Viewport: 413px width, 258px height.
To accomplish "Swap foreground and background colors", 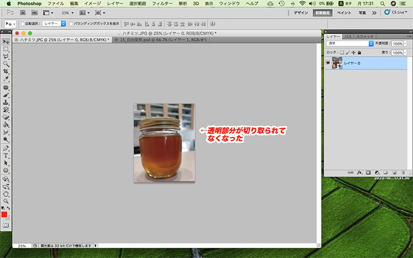I will [8, 208].
